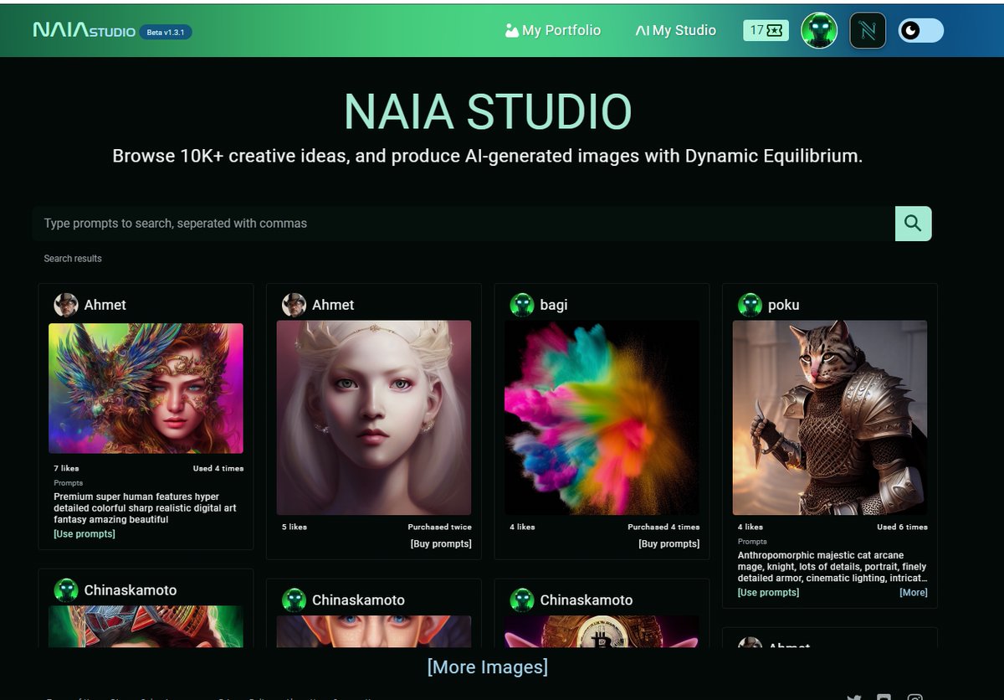Click the N token icon in the header
Screen dimensions: 1004x700
tap(868, 31)
